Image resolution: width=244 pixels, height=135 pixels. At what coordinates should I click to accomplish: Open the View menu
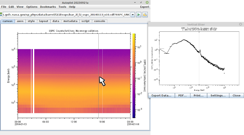pyautogui.click(x=20, y=7)
